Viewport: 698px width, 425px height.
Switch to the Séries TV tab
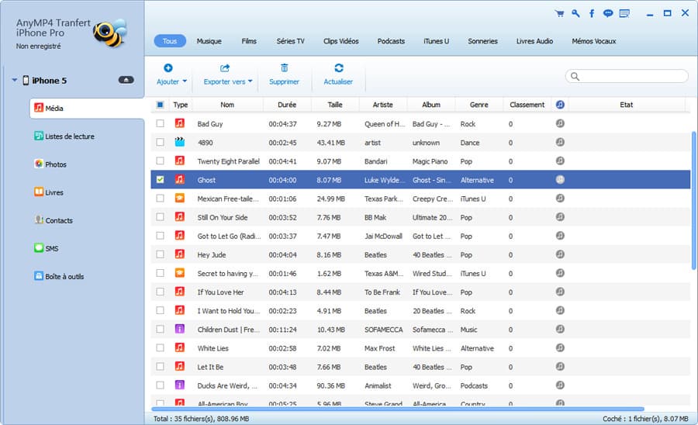tap(290, 41)
